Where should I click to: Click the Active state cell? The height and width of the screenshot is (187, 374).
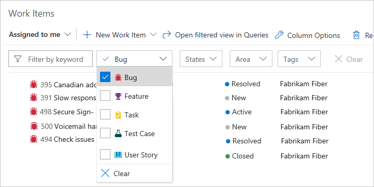[239, 112]
